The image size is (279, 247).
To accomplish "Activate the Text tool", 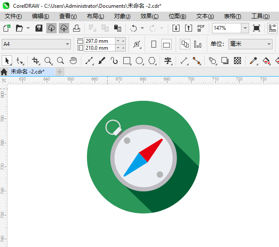I will click(167, 61).
